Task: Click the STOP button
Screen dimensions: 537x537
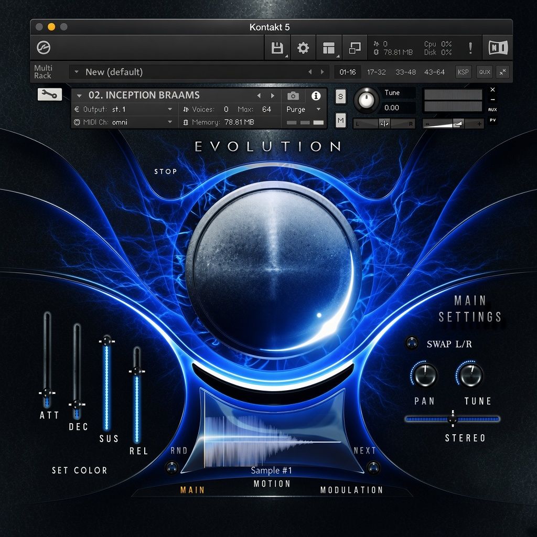Action: 165,171
